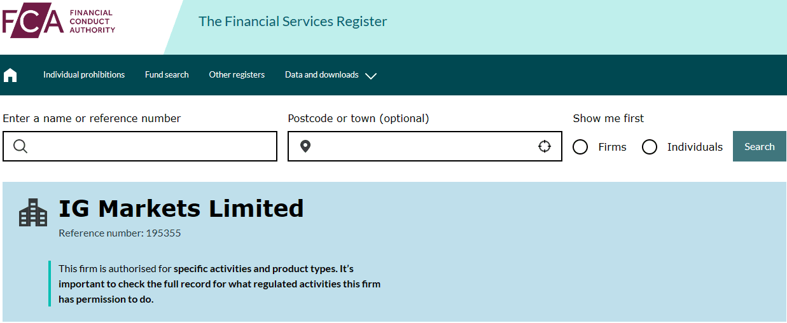Viewport: 787px width, 323px height.
Task: Open Individual prohibitions page
Action: (84, 74)
